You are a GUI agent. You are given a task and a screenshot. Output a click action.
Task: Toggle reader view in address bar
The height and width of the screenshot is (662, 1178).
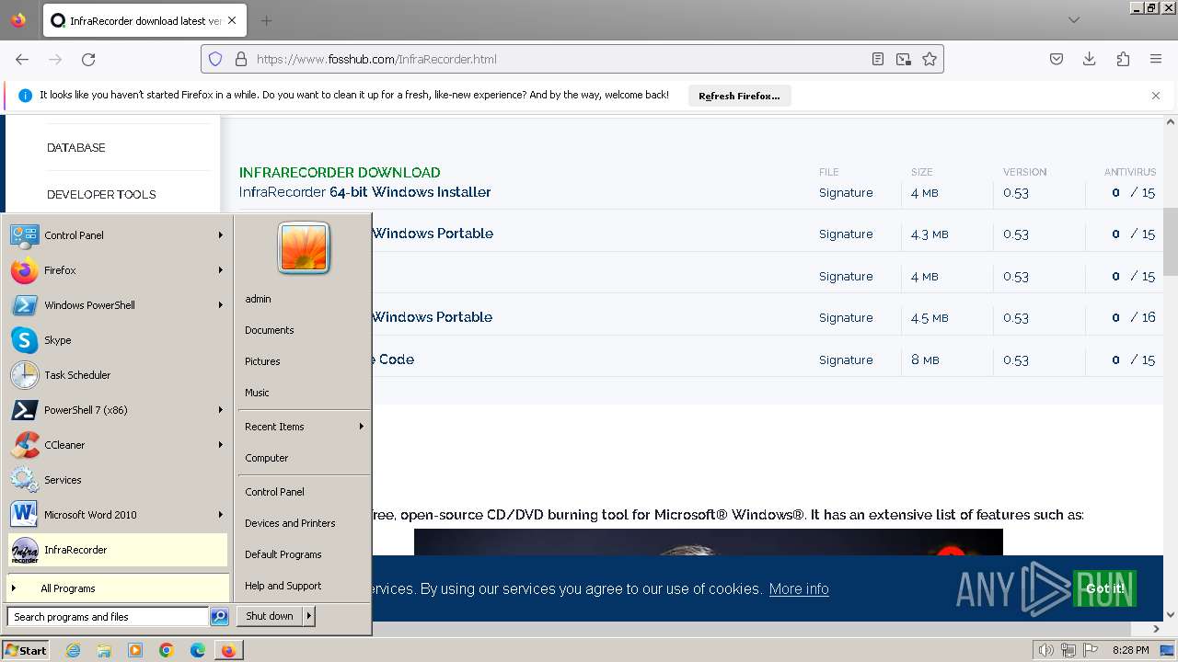pos(878,59)
